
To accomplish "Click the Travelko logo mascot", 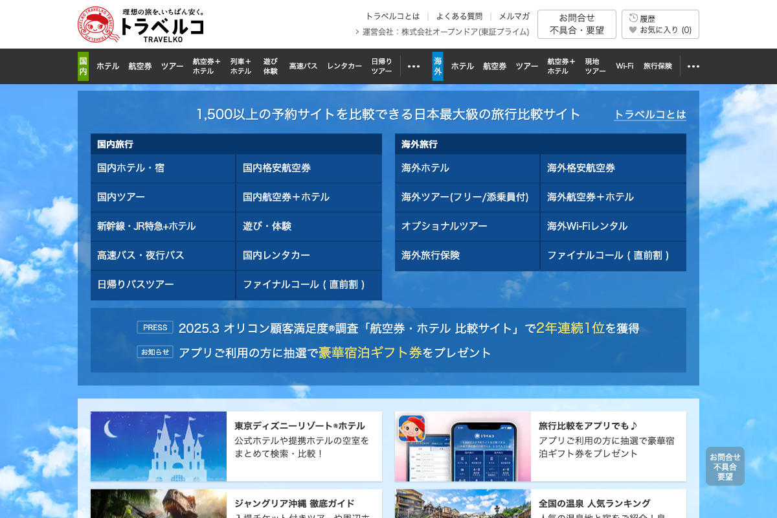I will pyautogui.click(x=98, y=25).
